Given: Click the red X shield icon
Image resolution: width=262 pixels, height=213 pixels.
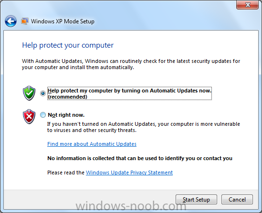Looking at the screenshot, I should coord(29,117).
